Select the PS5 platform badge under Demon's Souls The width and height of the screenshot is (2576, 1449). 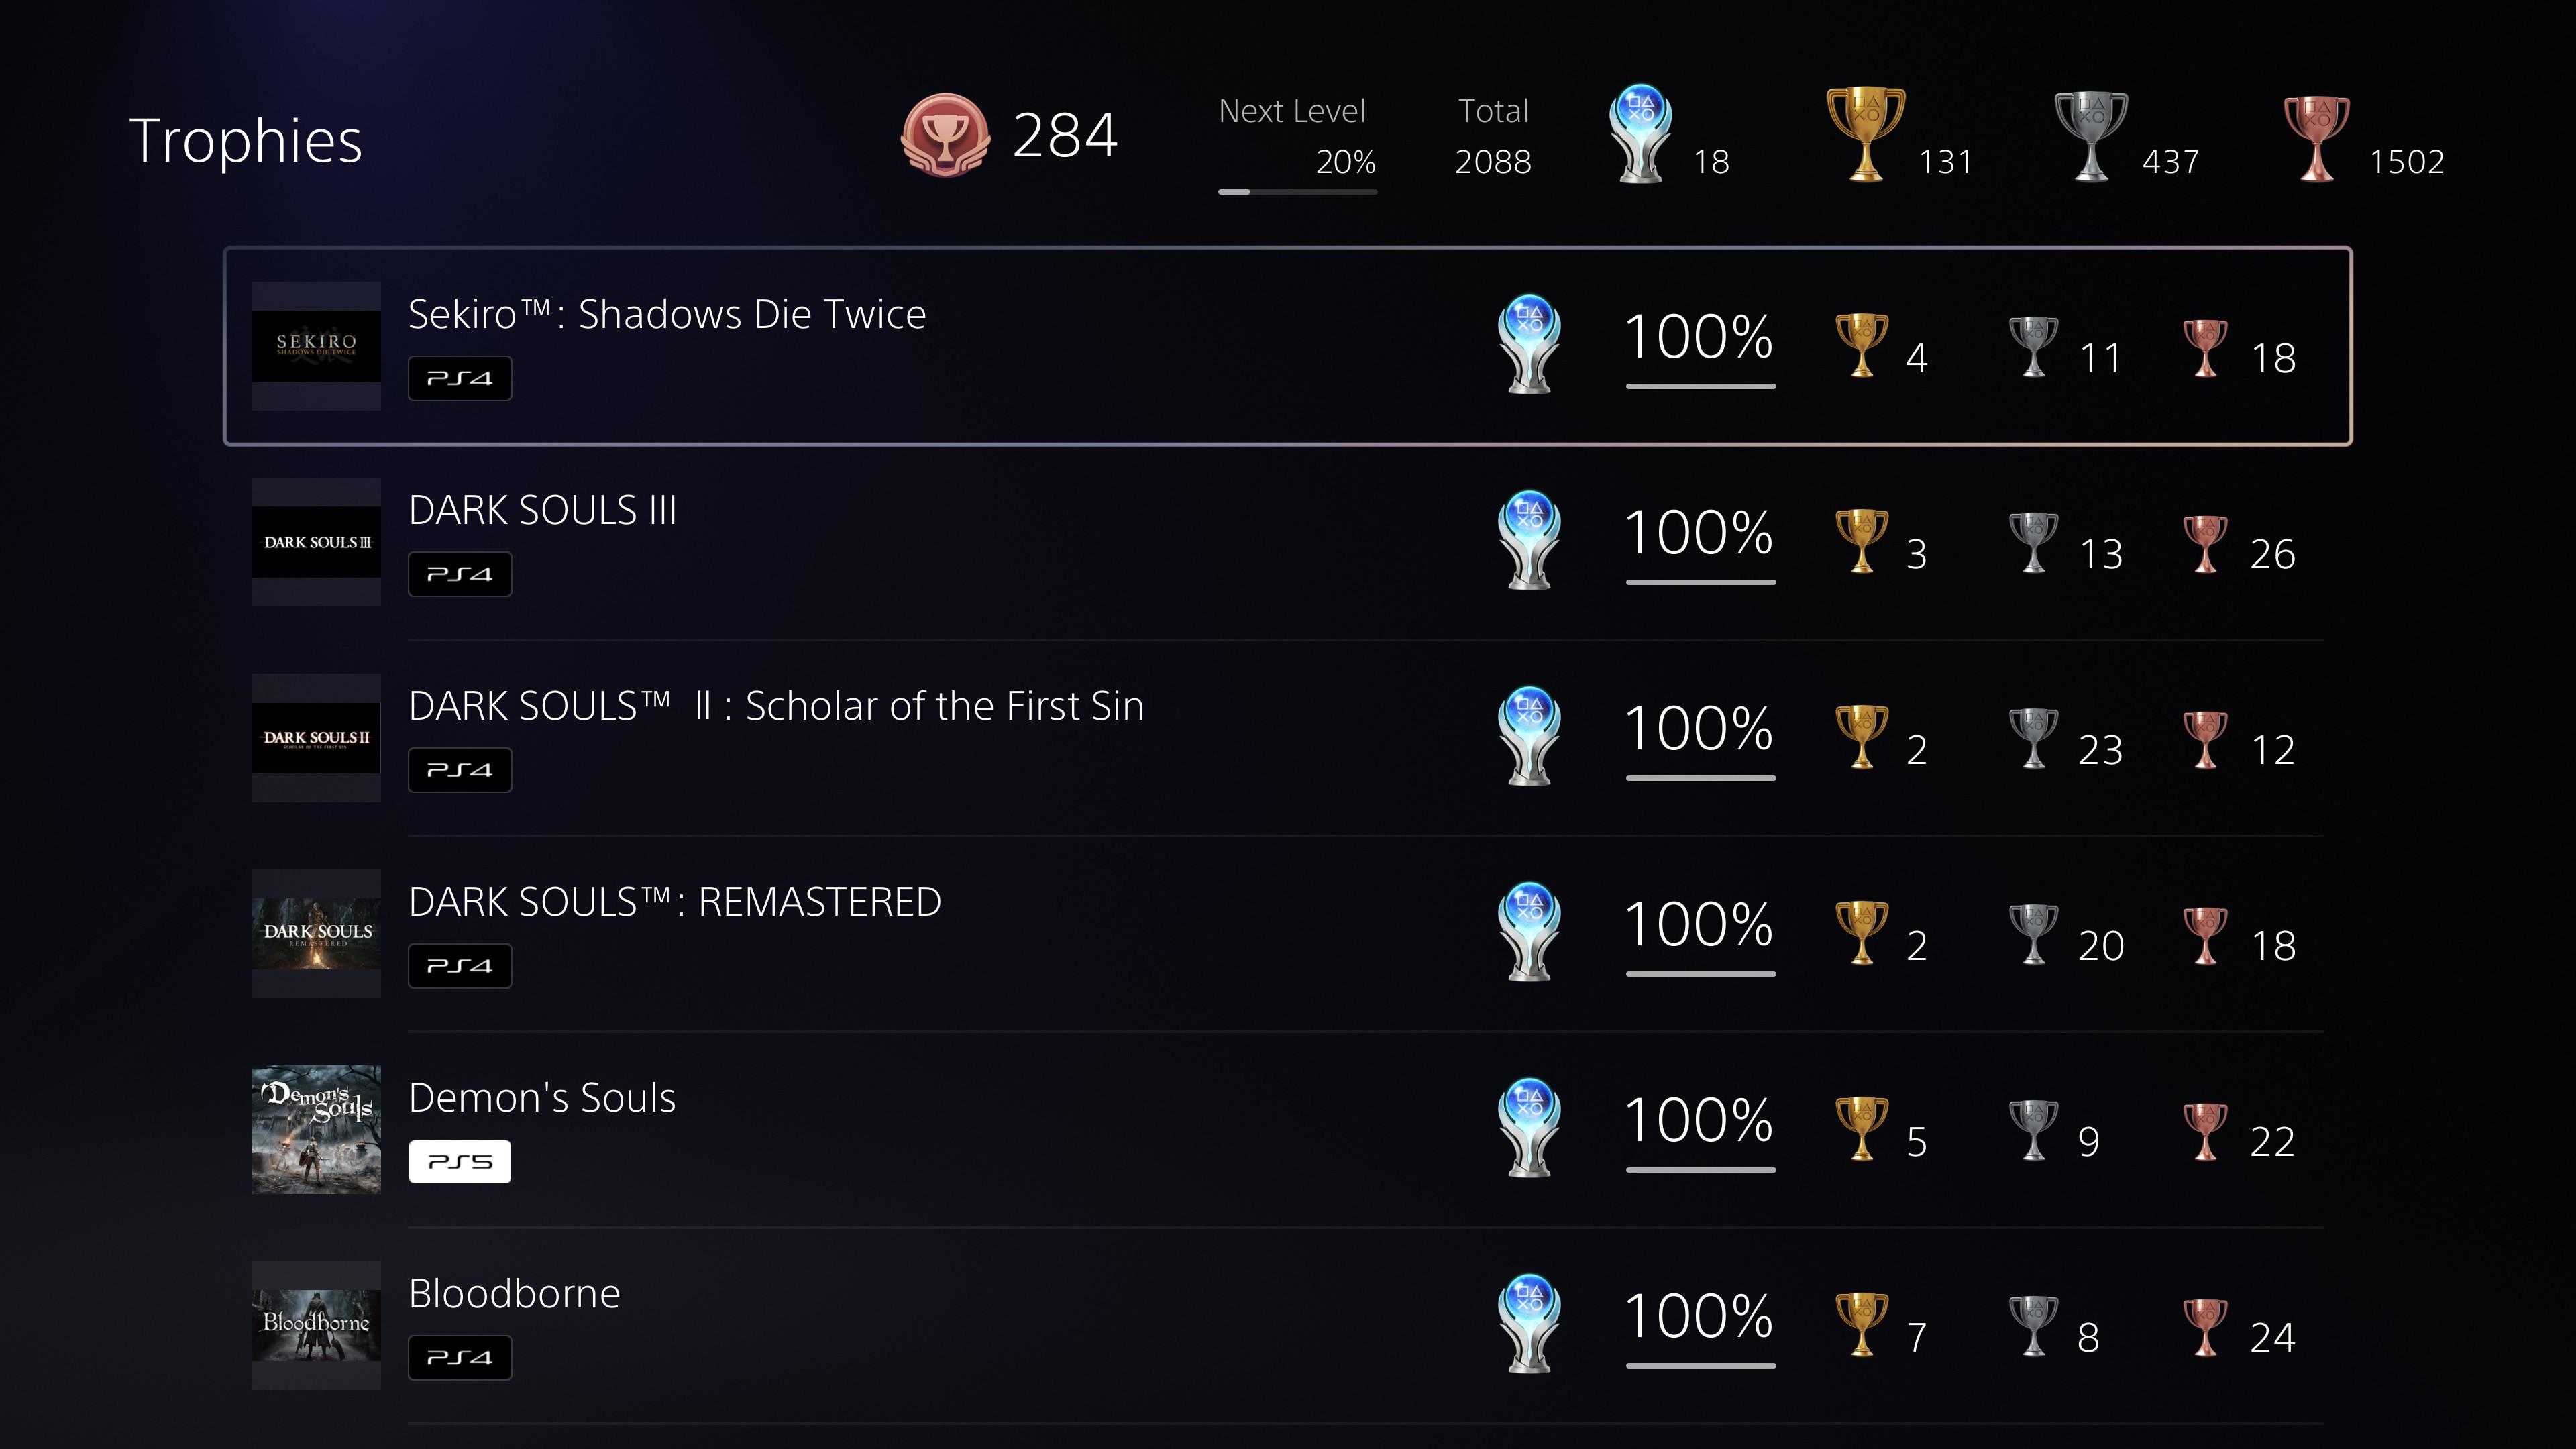[460, 1161]
